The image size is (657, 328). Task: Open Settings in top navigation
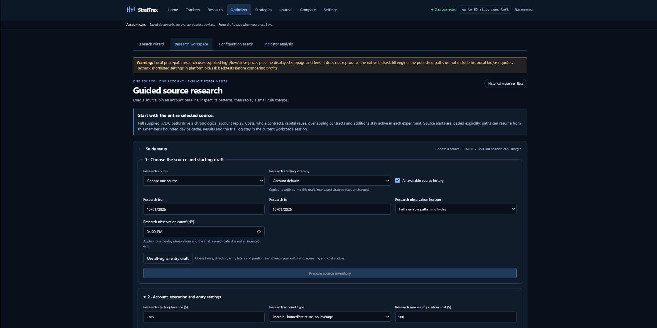(x=330, y=10)
